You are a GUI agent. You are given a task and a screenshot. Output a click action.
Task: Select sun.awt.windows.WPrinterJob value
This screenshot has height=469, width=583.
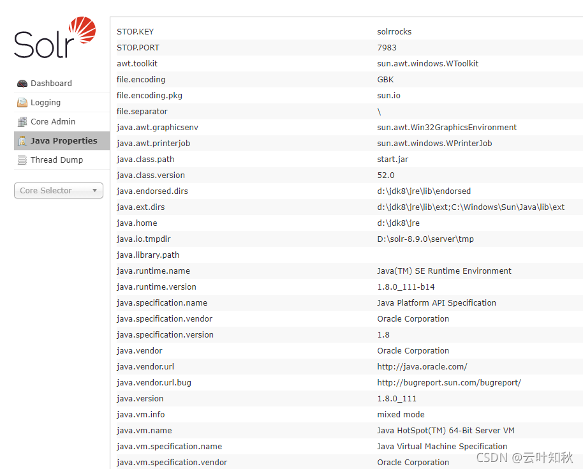click(x=434, y=144)
